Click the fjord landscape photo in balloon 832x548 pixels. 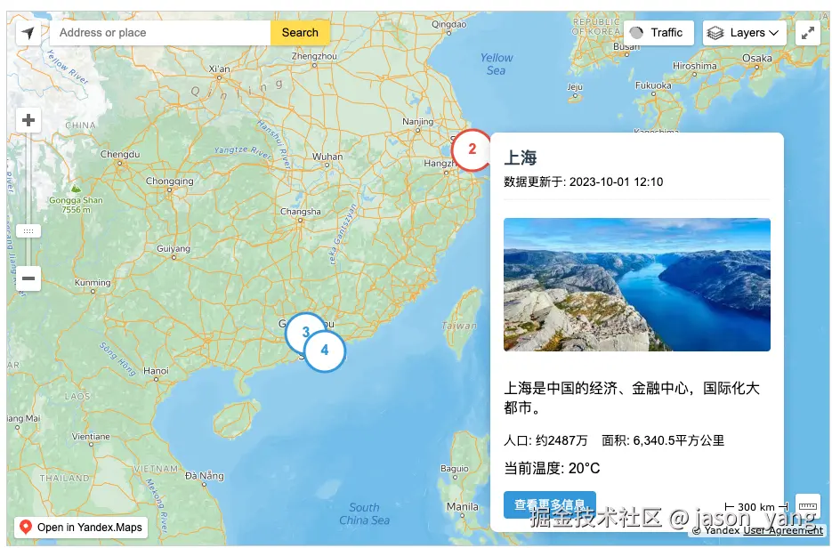point(637,285)
